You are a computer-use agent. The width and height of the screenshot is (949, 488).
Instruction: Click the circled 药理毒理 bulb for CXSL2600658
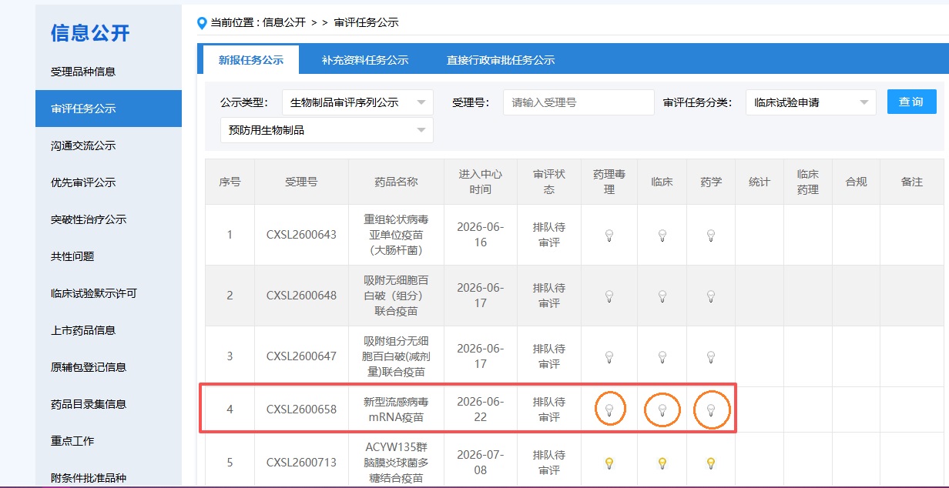[609, 410]
